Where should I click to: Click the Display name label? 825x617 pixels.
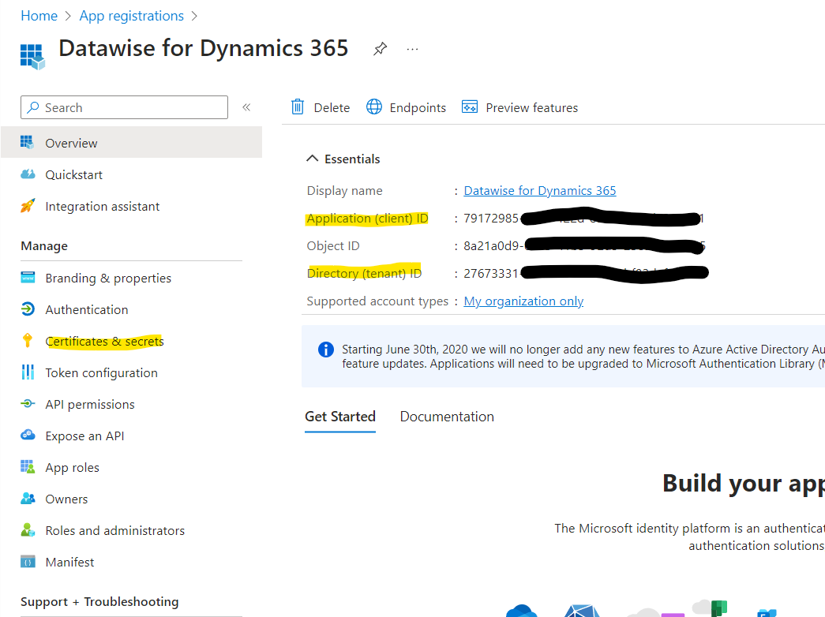pos(345,190)
